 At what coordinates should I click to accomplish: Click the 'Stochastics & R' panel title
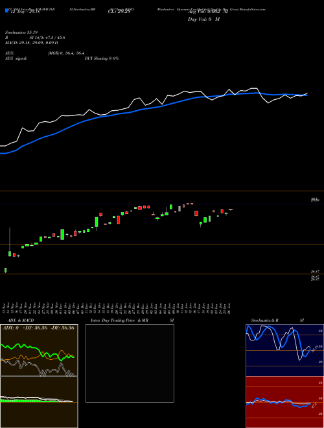point(264,320)
